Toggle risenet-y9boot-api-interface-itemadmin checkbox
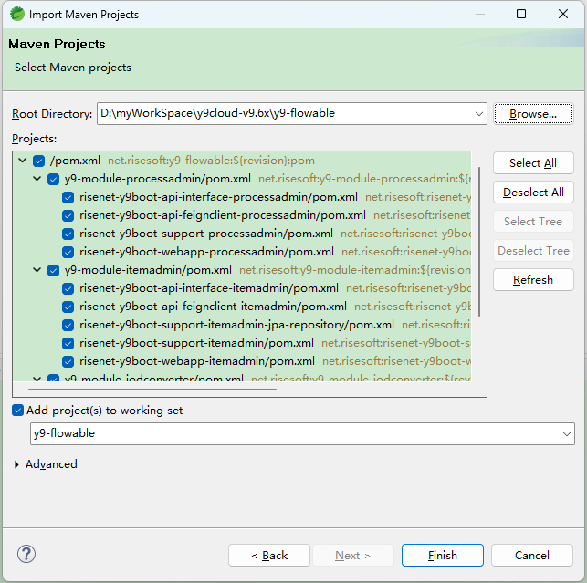 (x=68, y=288)
